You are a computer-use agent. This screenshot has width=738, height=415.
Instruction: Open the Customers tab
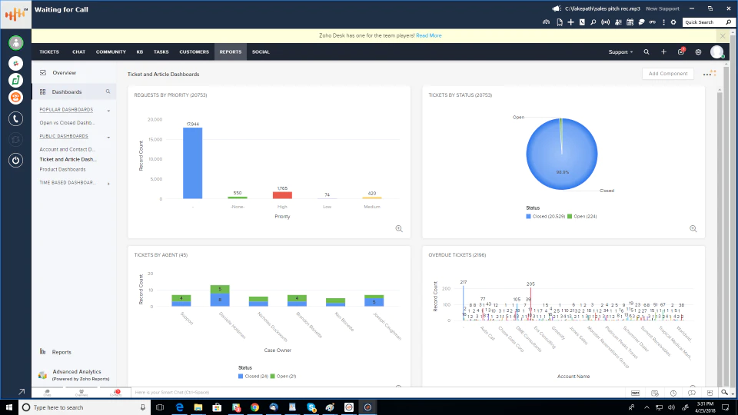pyautogui.click(x=194, y=51)
